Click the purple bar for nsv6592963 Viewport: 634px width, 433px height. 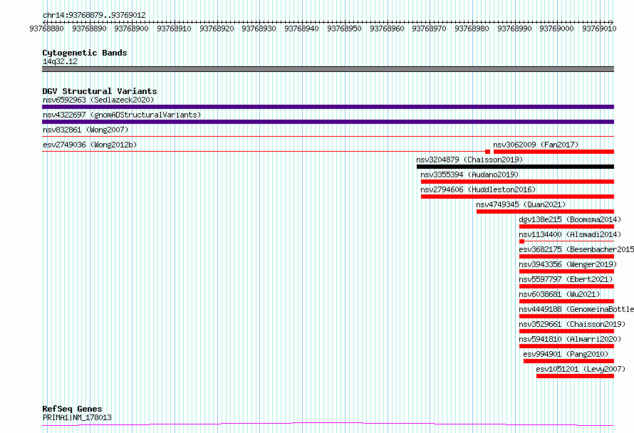tap(328, 107)
